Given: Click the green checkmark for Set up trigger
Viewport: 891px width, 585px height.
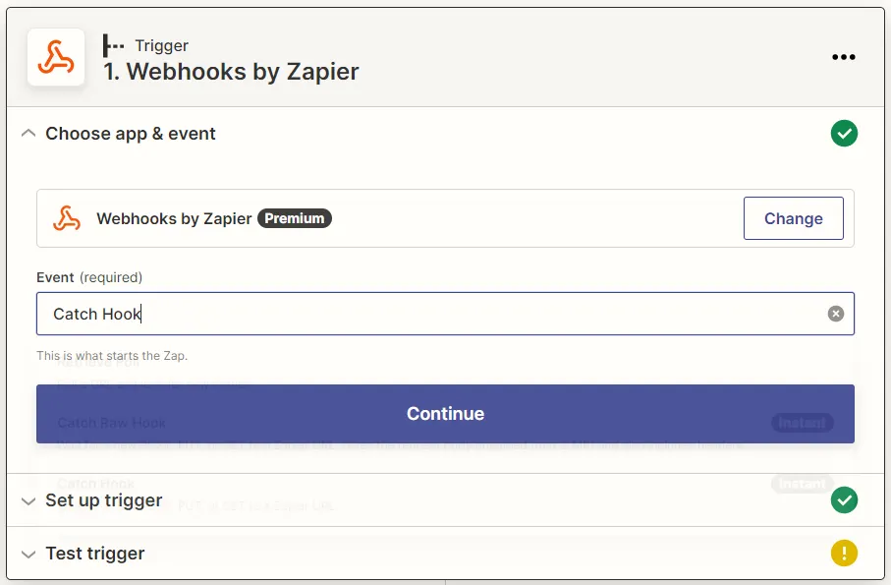Looking at the screenshot, I should (844, 500).
